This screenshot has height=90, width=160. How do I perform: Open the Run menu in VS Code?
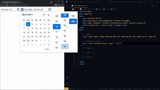coord(97,2)
